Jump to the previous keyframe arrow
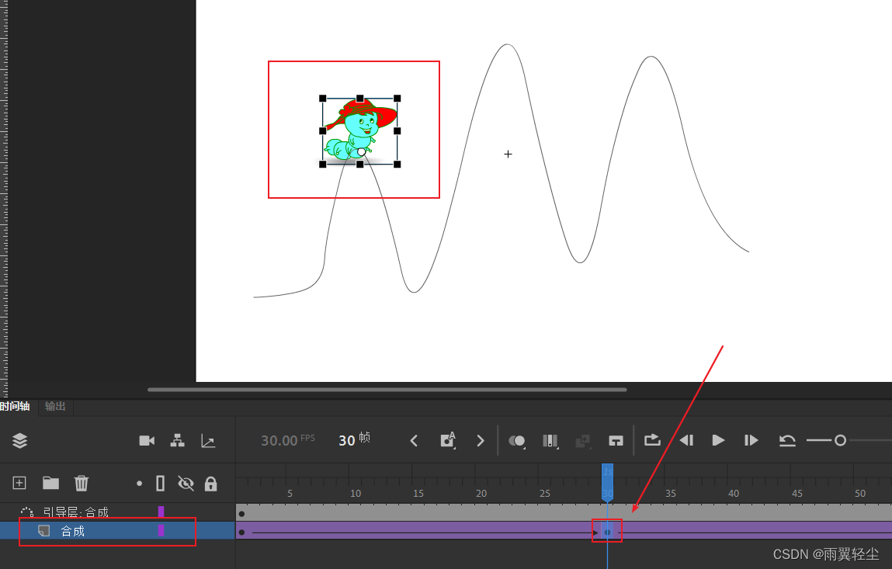The width and height of the screenshot is (892, 569). pyautogui.click(x=414, y=440)
